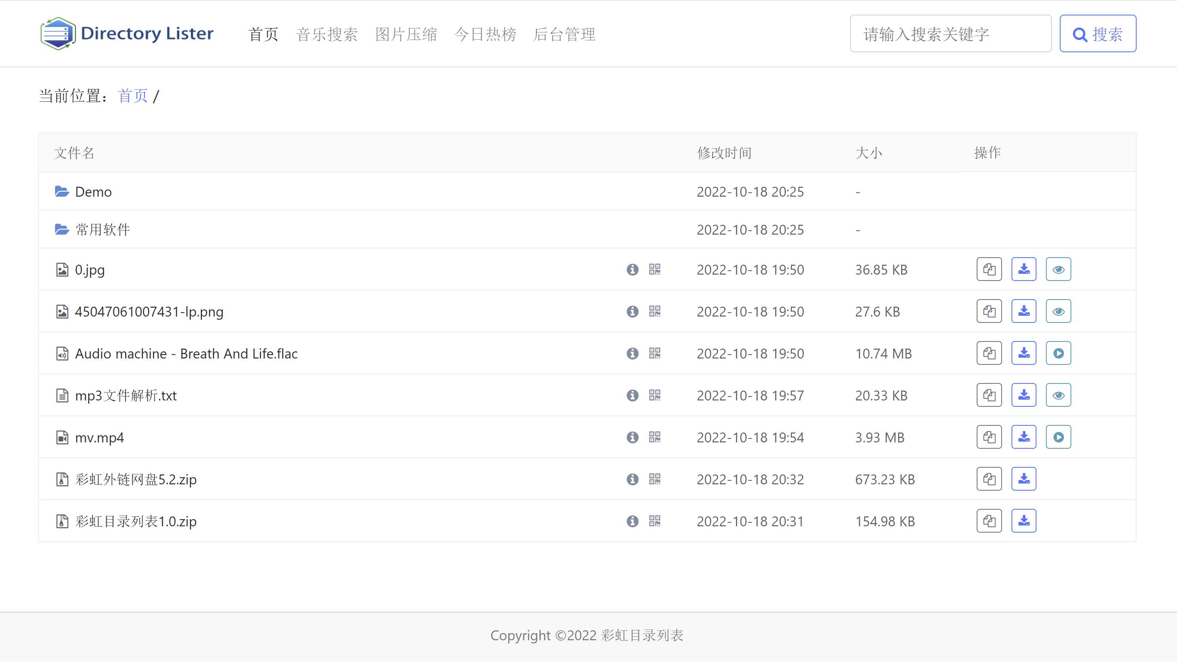Click the QR code icon for 彩虹外链网盘5.2.zip
This screenshot has width=1177, height=662.
point(655,479)
